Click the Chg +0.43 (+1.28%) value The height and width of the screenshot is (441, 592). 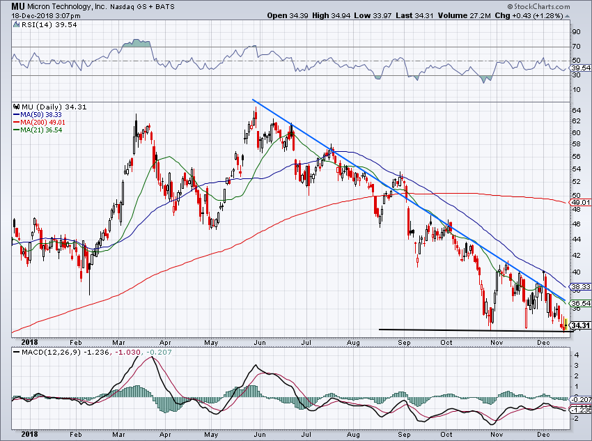[529, 15]
